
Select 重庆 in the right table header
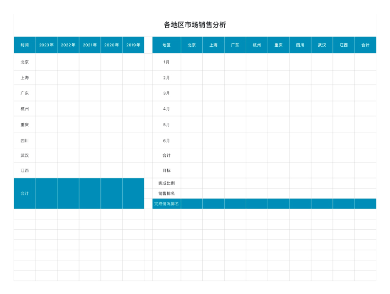point(278,45)
